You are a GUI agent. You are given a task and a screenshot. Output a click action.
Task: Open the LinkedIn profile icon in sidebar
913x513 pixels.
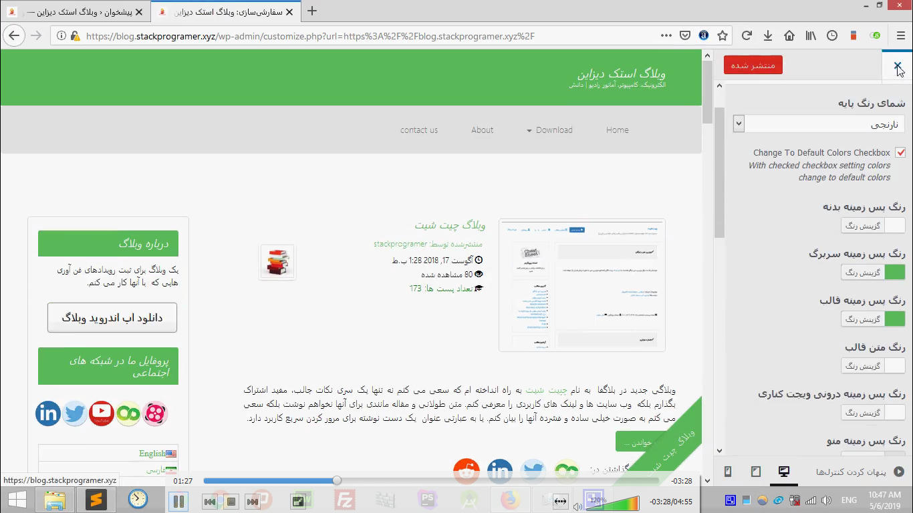click(48, 413)
